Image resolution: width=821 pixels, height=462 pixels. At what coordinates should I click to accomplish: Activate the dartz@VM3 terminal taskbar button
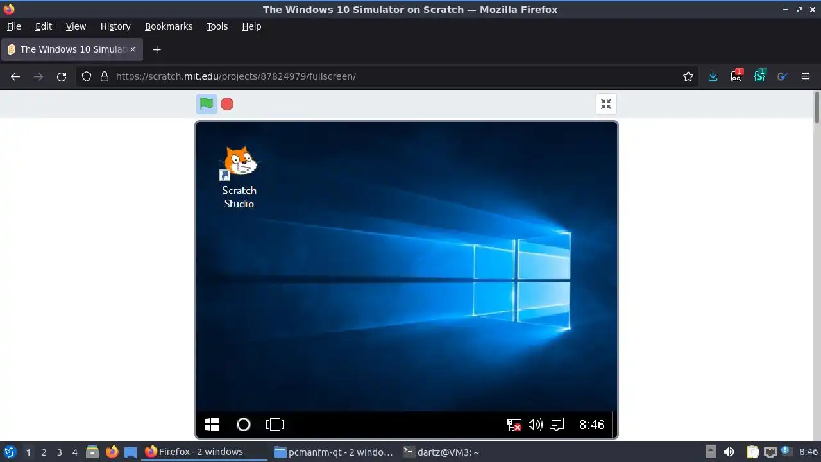(x=462, y=452)
